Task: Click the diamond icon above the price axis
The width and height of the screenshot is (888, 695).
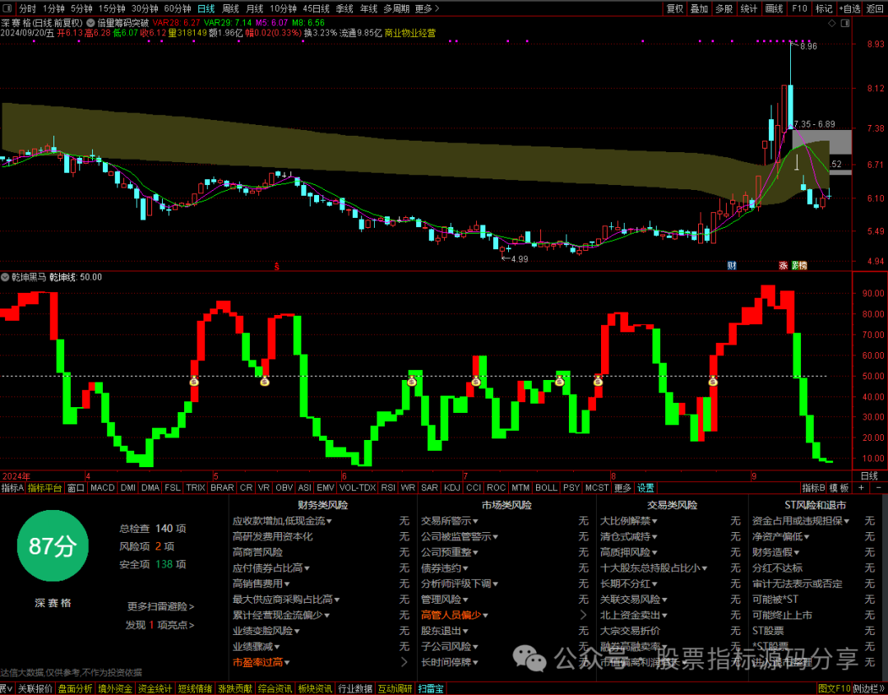Action: (x=831, y=23)
